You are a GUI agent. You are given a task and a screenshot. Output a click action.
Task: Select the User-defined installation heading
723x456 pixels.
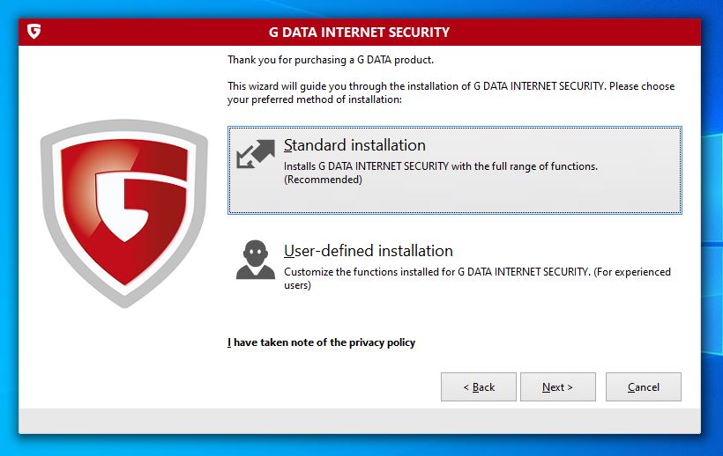369,251
